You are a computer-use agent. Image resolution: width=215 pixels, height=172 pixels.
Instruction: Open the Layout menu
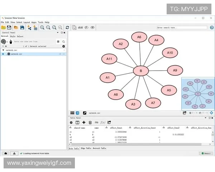[x=27, y=22]
